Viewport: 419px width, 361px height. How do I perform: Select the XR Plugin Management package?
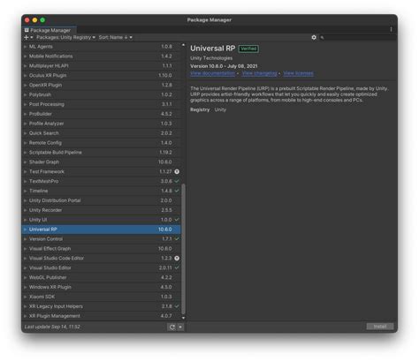102,316
